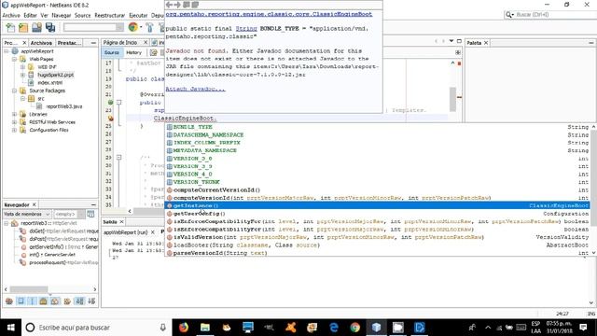Open the Reestructurar menu
The height and width of the screenshot is (336, 597).
(x=110, y=15)
